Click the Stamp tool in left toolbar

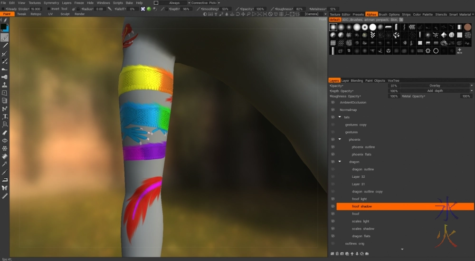pos(5,85)
